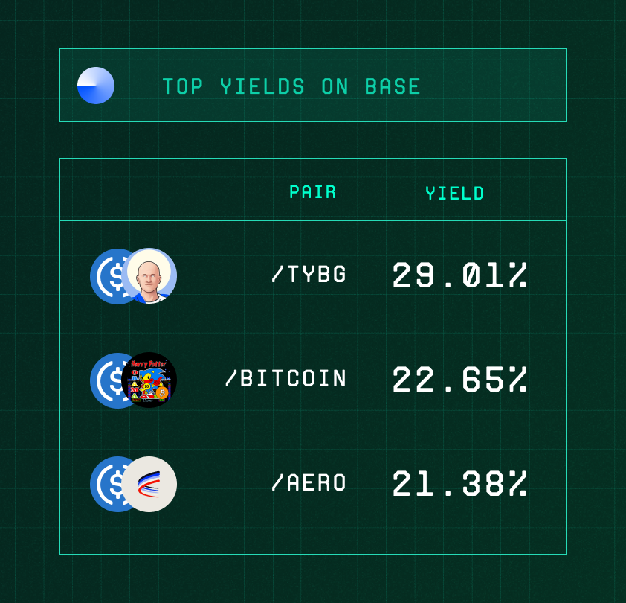The height and width of the screenshot is (603, 626).
Task: Click the 22.65% yield value
Action: (459, 379)
